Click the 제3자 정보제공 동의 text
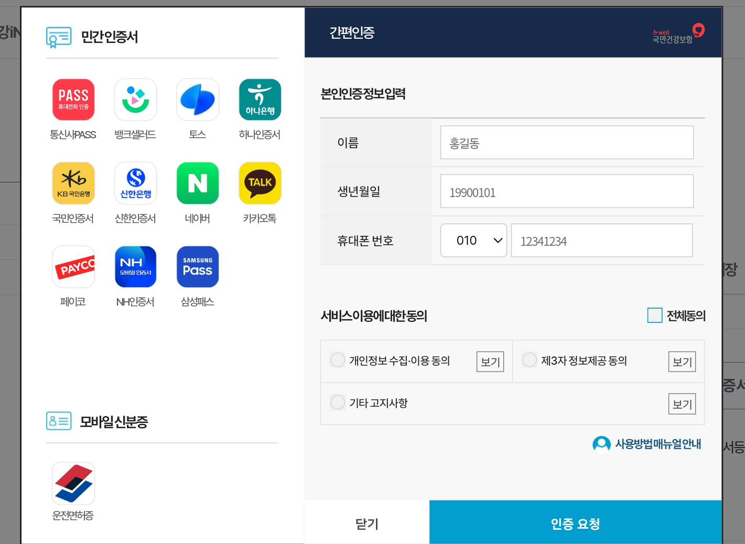The width and height of the screenshot is (745, 544). point(584,361)
